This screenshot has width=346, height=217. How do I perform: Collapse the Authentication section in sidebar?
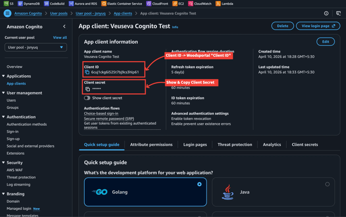pyautogui.click(x=3, y=117)
